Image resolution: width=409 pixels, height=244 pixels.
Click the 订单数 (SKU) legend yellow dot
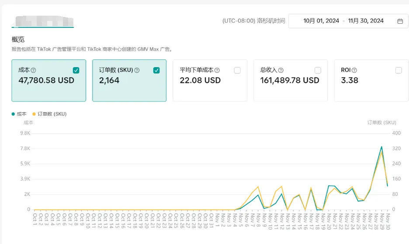(x=34, y=114)
